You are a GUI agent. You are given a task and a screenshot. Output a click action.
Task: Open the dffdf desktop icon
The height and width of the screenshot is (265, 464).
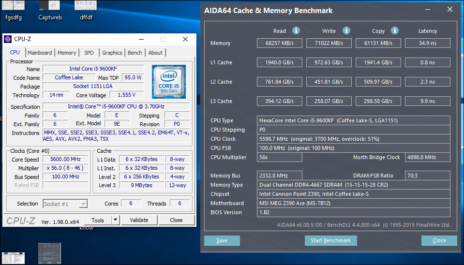[x=86, y=10]
